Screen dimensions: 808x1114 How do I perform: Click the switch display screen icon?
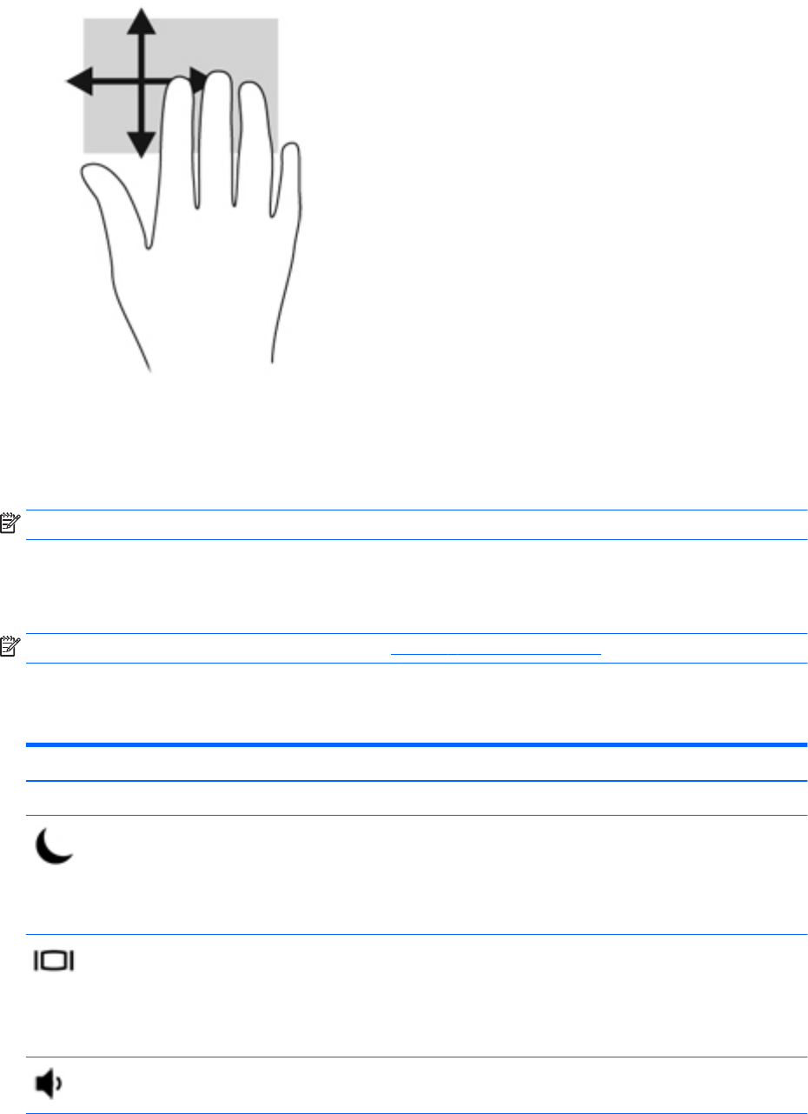click(x=56, y=961)
